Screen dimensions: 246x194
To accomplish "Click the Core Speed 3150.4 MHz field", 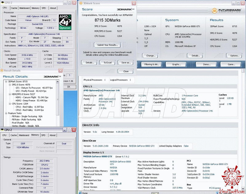I will click(27, 55).
